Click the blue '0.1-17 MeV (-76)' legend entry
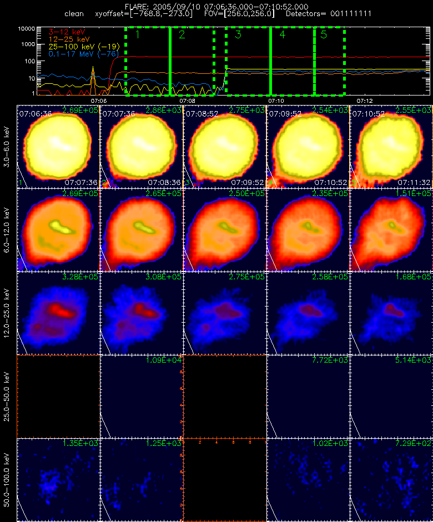The height and width of the screenshot is (522, 433). [x=83, y=54]
